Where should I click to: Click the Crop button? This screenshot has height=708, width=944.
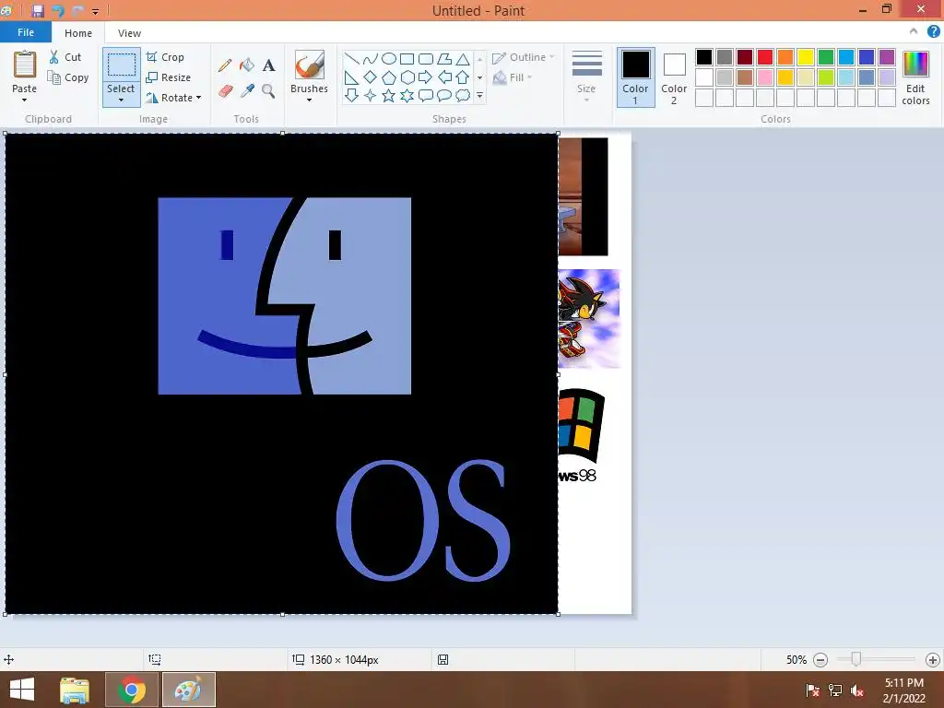[165, 57]
